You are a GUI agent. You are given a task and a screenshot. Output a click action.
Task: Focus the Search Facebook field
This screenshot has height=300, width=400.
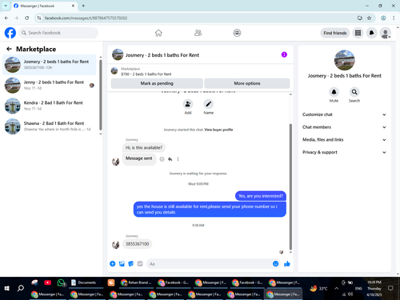coord(58,33)
